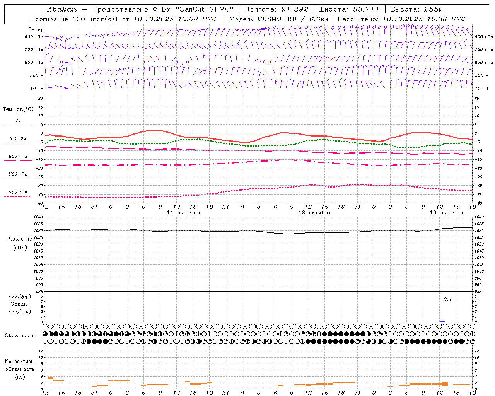Screen dimensions: 495x396
Task: Select the elevation text Высота: 255м
Action: (x=416, y=9)
